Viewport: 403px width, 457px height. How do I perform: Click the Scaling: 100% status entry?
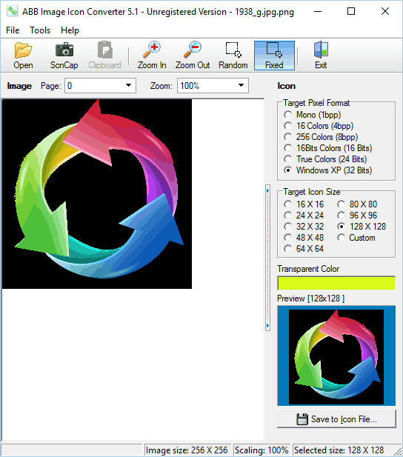tap(262, 450)
